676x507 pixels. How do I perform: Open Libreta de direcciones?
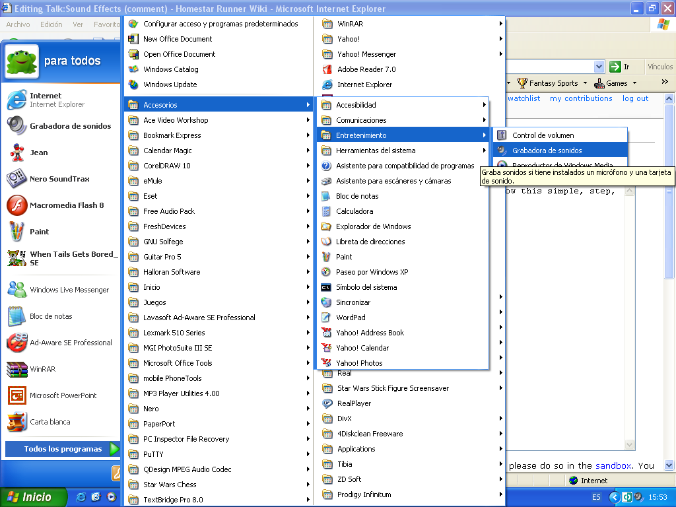(x=403, y=242)
